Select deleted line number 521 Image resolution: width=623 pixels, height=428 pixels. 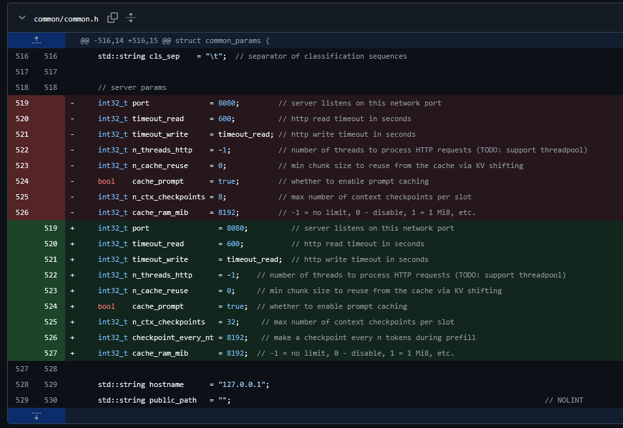click(22, 134)
